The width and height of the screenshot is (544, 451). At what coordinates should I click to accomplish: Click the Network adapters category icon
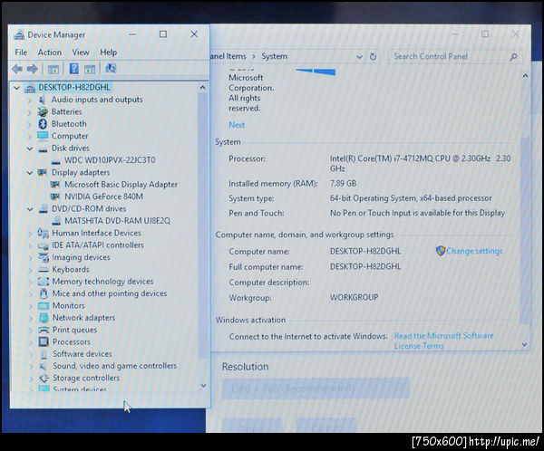(44, 318)
